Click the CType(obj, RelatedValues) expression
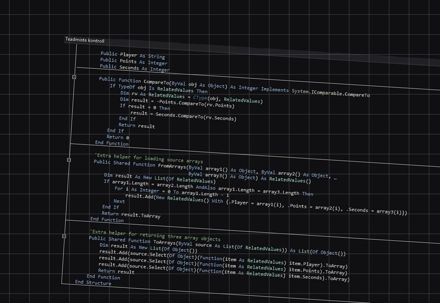Screen dimensions: 440x303 coord(228,99)
